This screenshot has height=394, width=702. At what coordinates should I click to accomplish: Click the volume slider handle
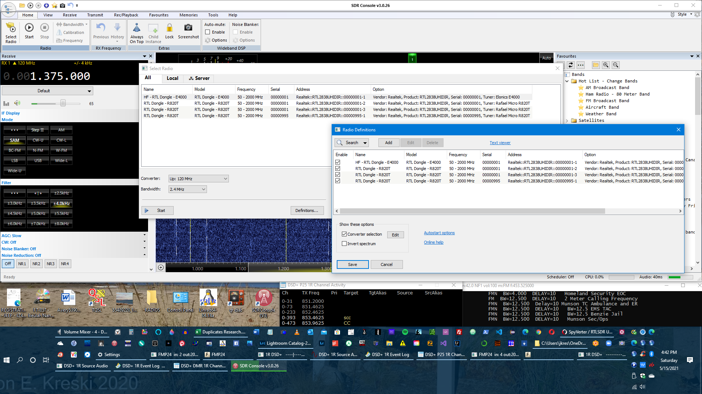pyautogui.click(x=63, y=104)
